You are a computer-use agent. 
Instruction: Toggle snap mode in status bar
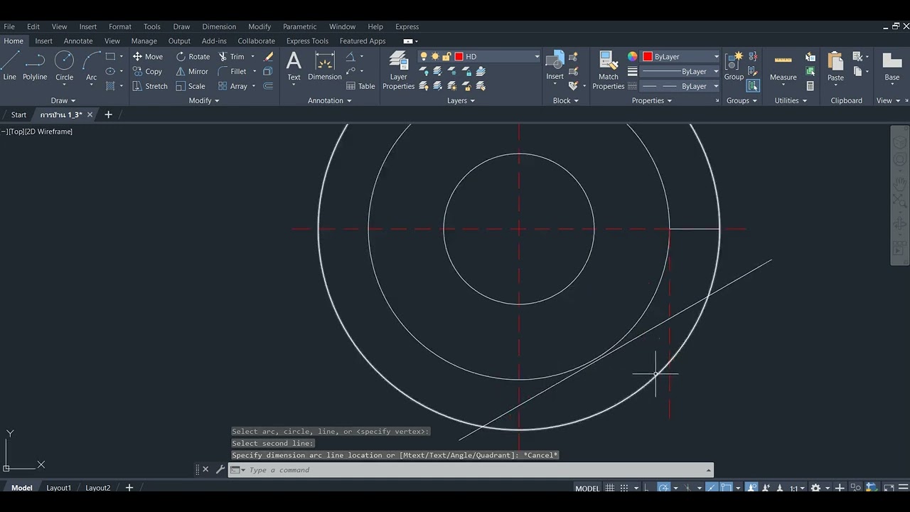pos(624,489)
